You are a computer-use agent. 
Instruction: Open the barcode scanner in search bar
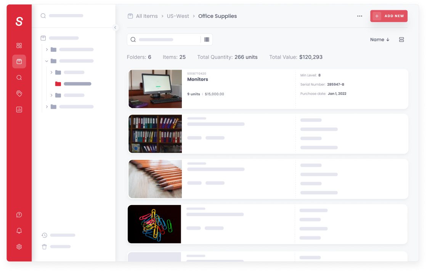pyautogui.click(x=206, y=39)
